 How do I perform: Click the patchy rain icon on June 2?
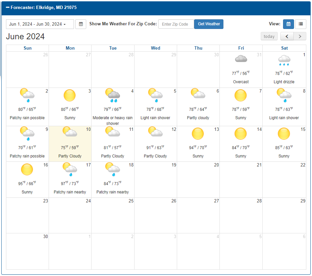click(x=27, y=95)
